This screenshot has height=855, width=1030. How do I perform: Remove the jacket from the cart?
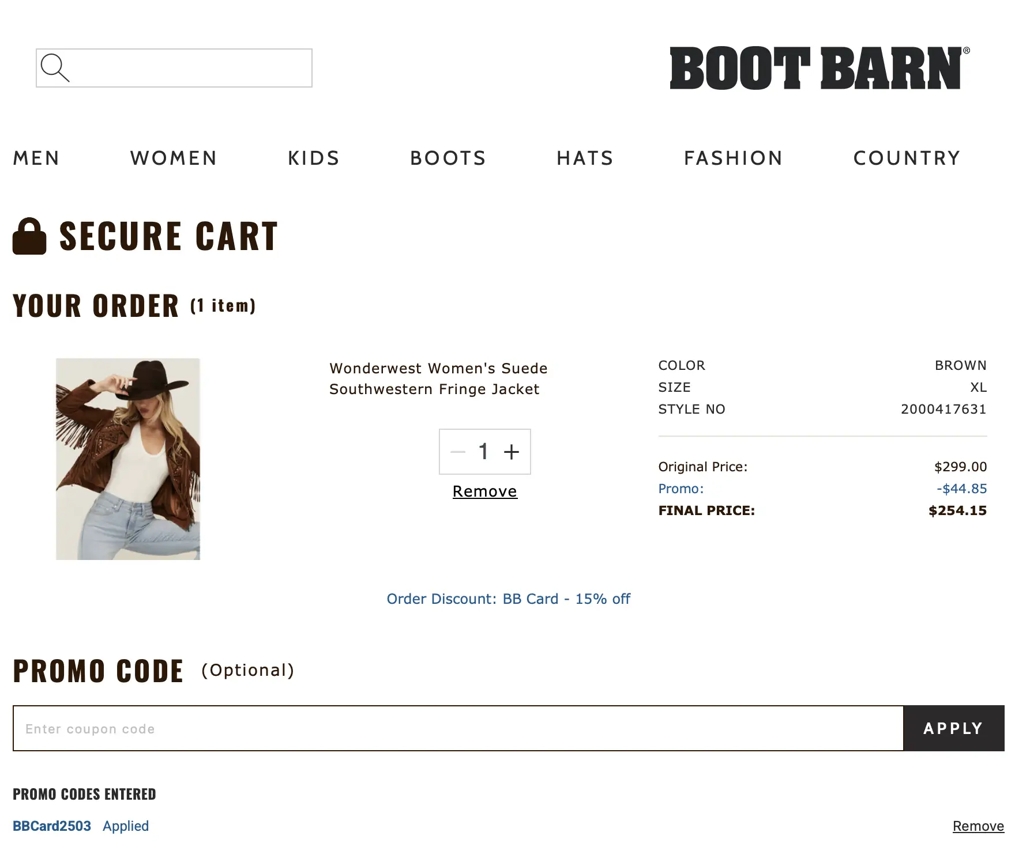(x=484, y=491)
